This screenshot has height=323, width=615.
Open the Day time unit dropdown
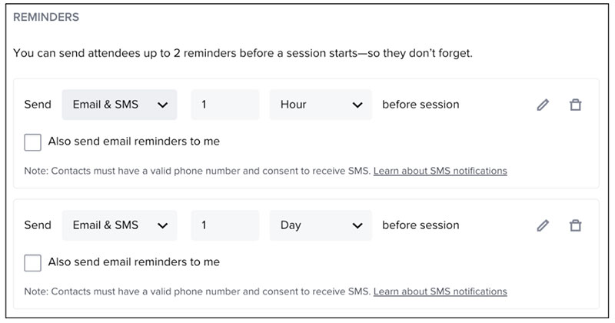click(321, 225)
